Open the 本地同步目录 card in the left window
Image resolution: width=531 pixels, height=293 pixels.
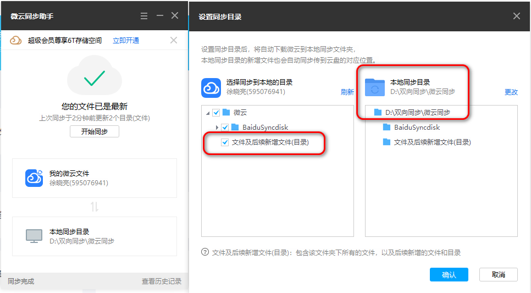click(x=95, y=236)
